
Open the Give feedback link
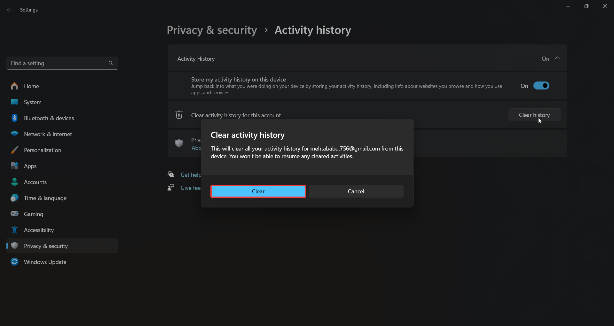(x=191, y=188)
